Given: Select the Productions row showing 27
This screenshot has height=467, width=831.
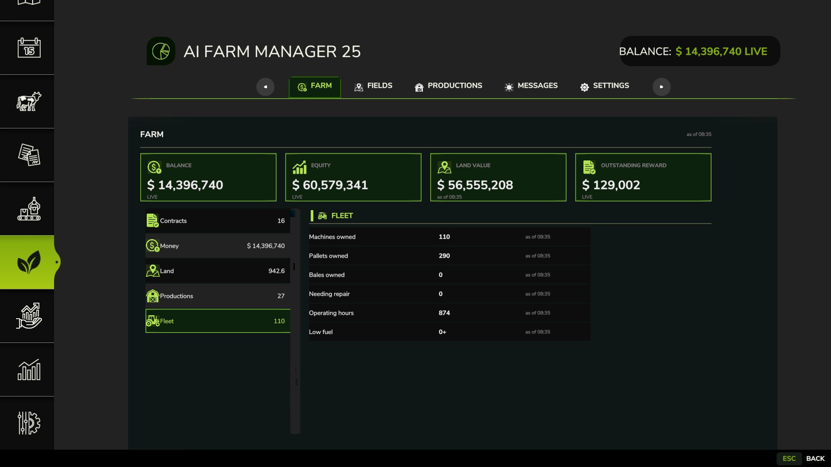Looking at the screenshot, I should point(218,296).
